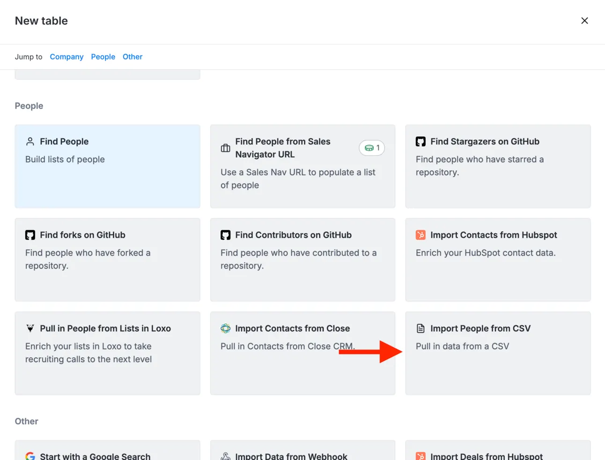Image resolution: width=605 pixels, height=460 pixels.
Task: Click the document icon beside Import People from CSV
Action: (x=421, y=329)
